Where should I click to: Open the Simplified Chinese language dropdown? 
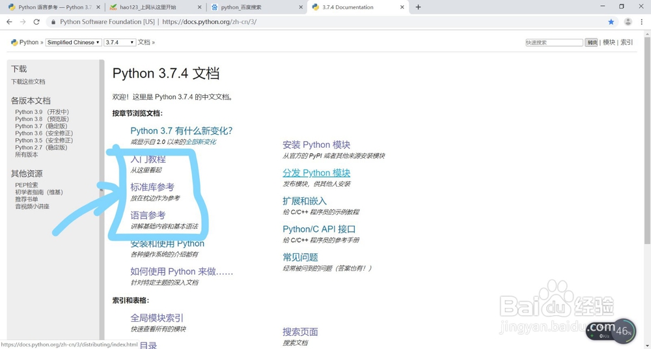pos(74,42)
